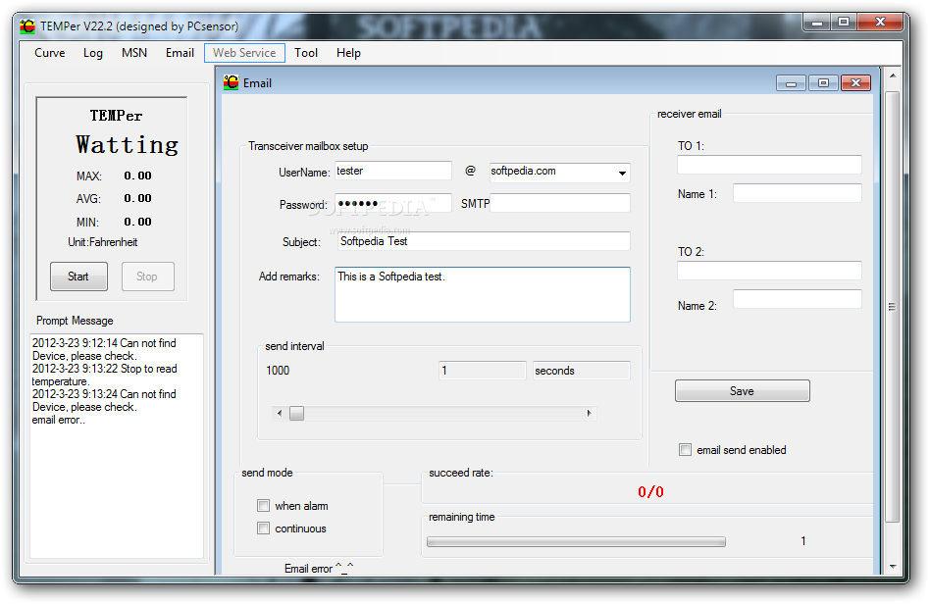Open the Log menu
This screenshot has height=604, width=930.
click(x=92, y=53)
